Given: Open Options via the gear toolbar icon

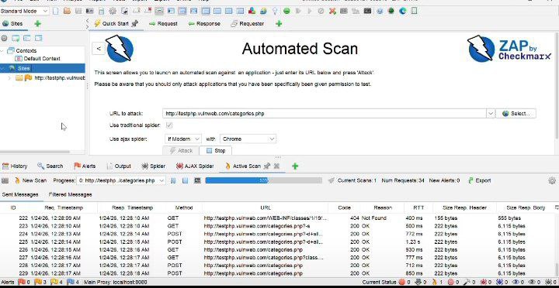Looking at the screenshot, I should coord(113,11).
